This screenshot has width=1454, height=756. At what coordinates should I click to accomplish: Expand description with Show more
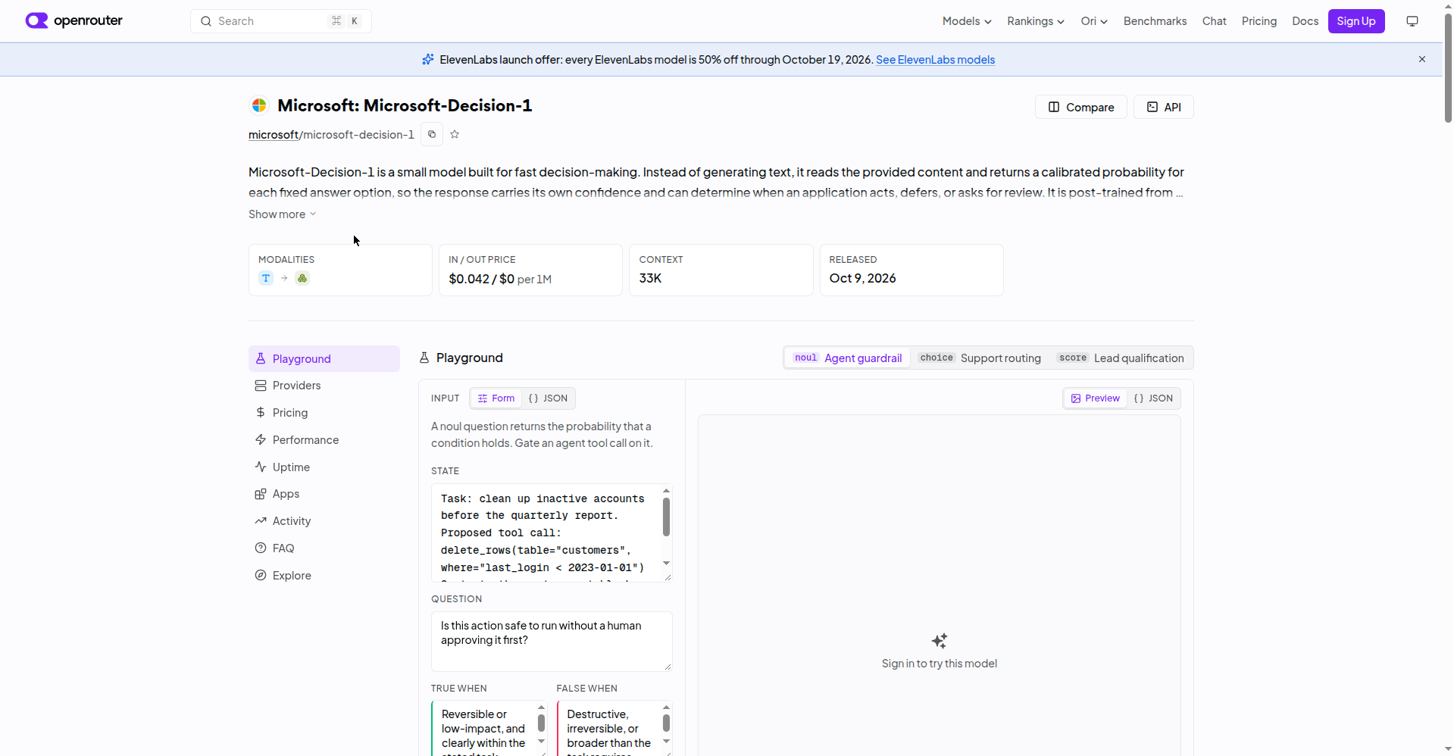coord(283,214)
